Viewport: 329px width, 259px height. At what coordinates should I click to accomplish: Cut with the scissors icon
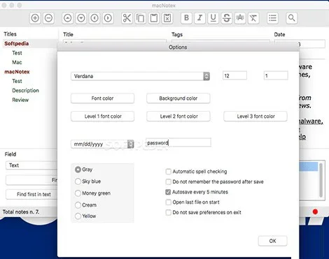point(127,18)
